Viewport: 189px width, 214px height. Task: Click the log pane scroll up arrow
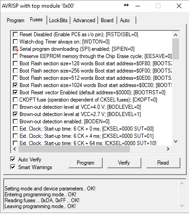(182, 184)
